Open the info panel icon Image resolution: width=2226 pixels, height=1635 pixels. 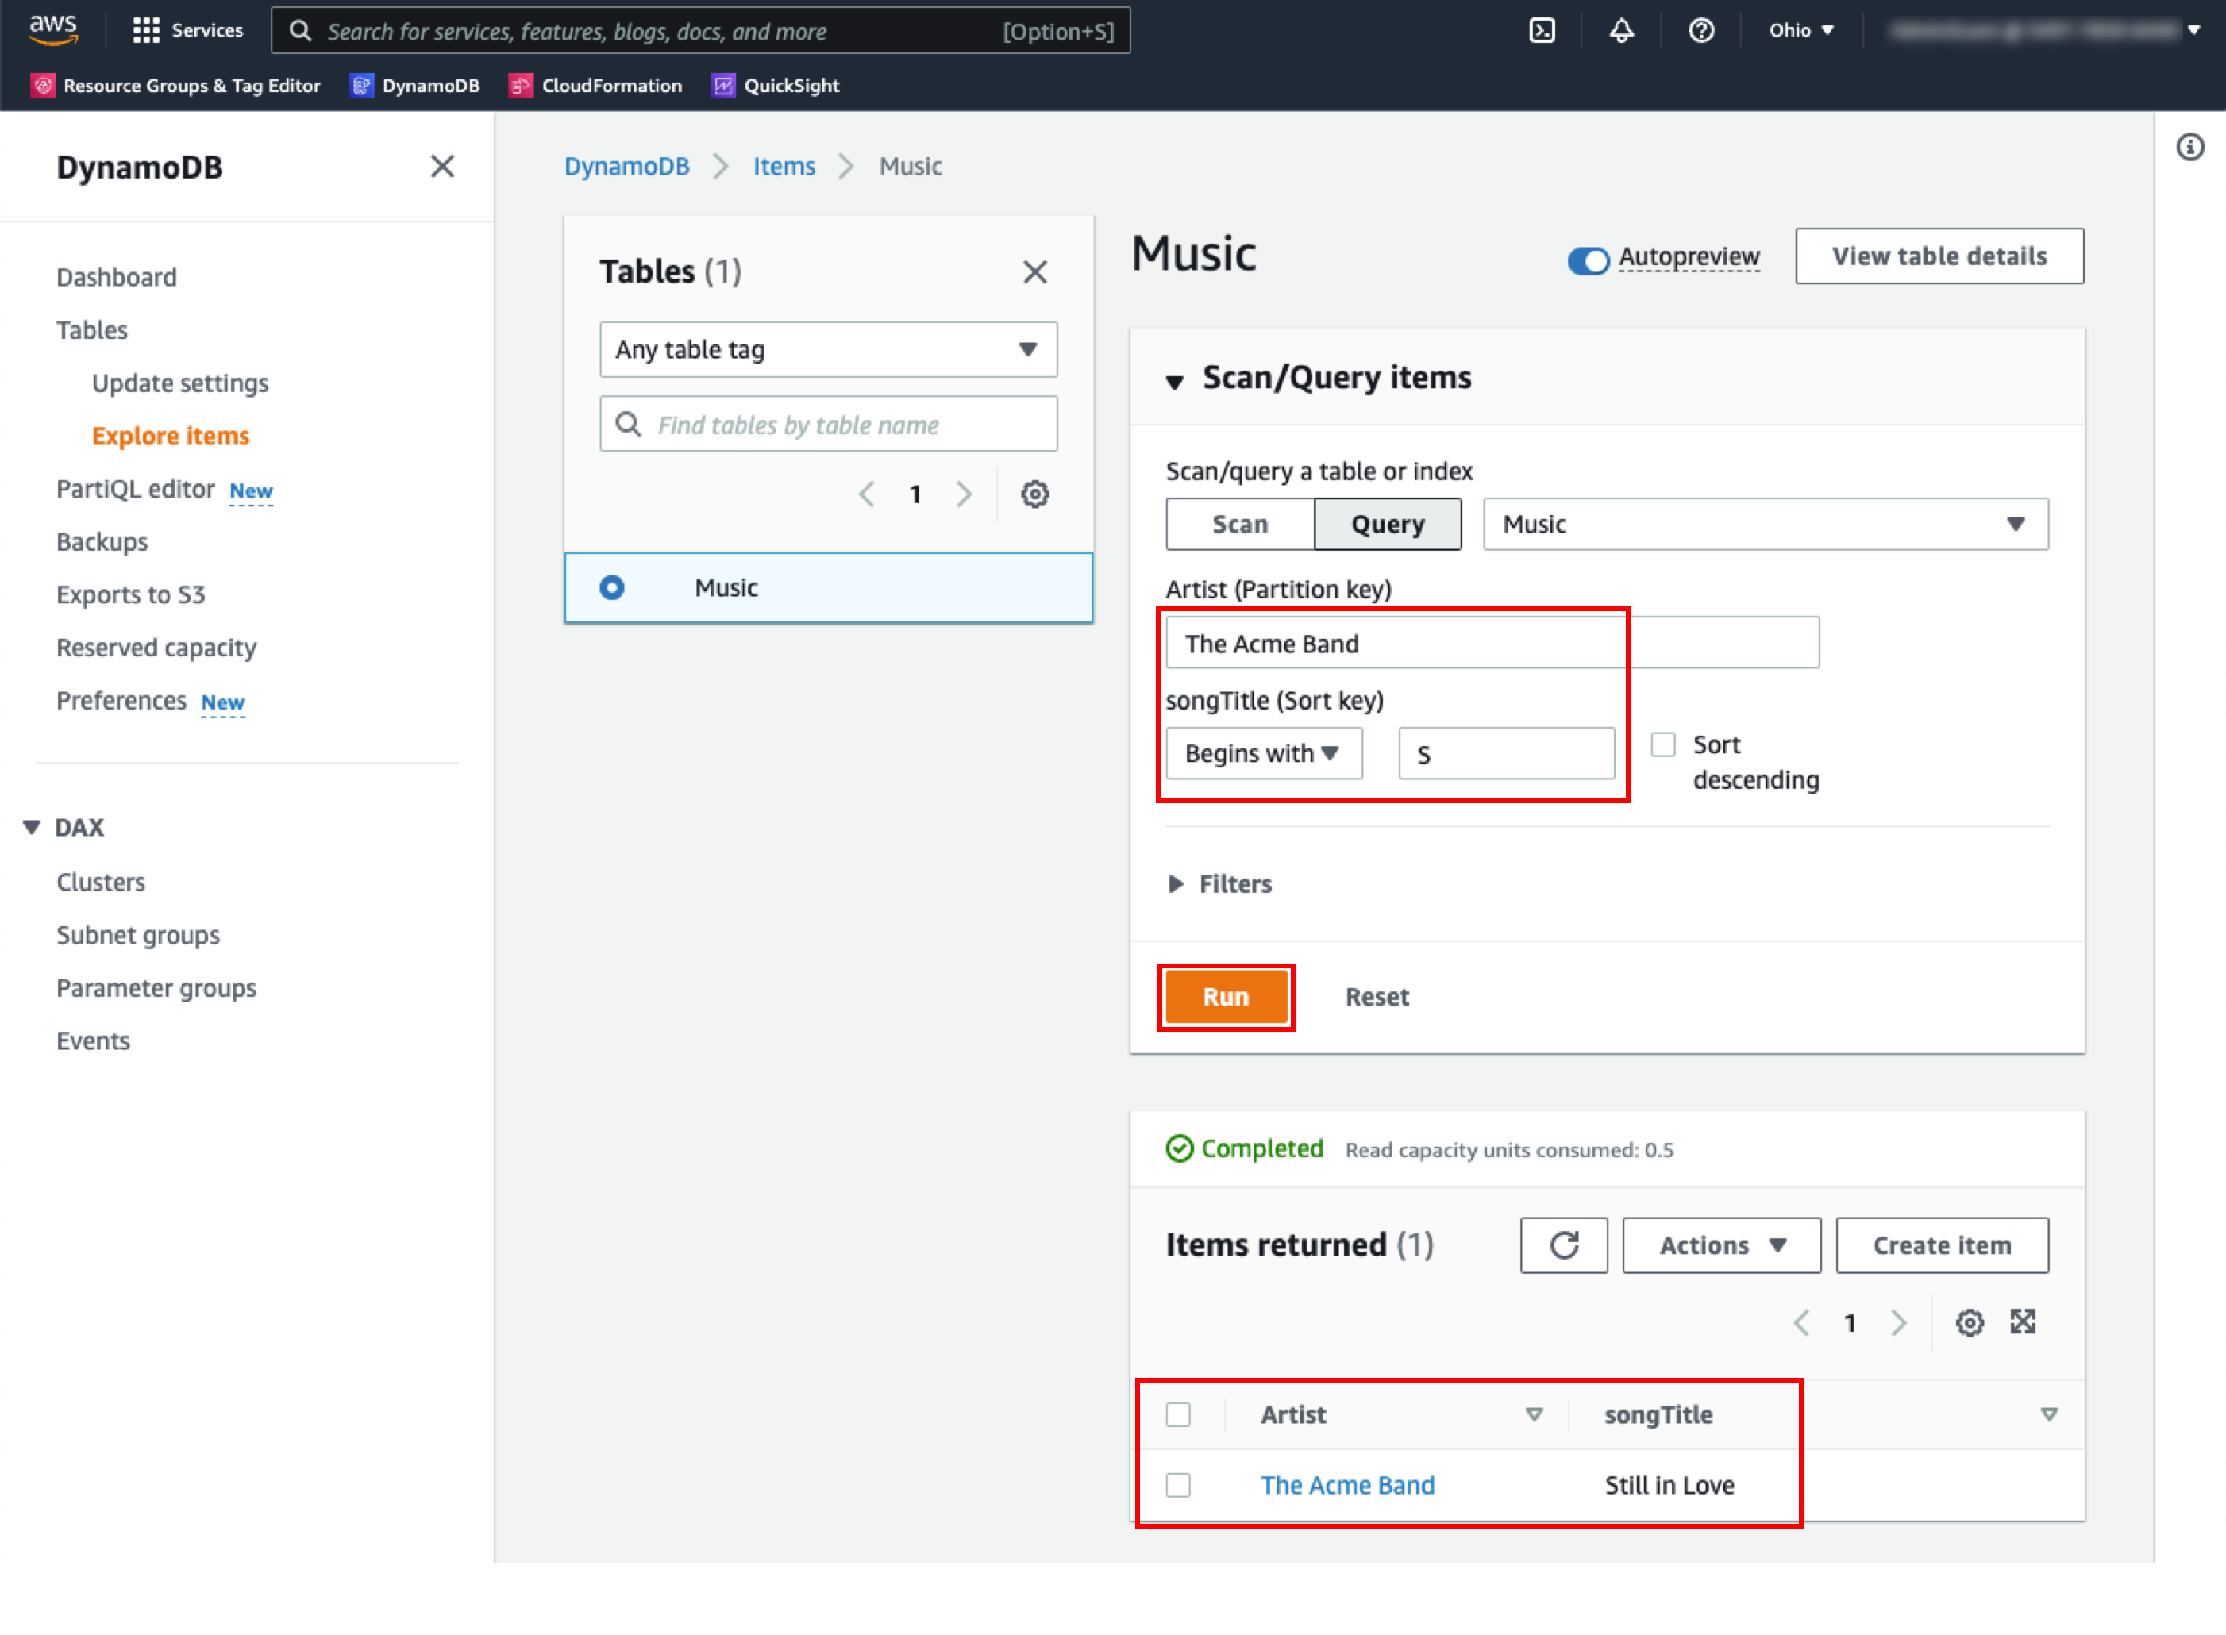coord(2190,148)
